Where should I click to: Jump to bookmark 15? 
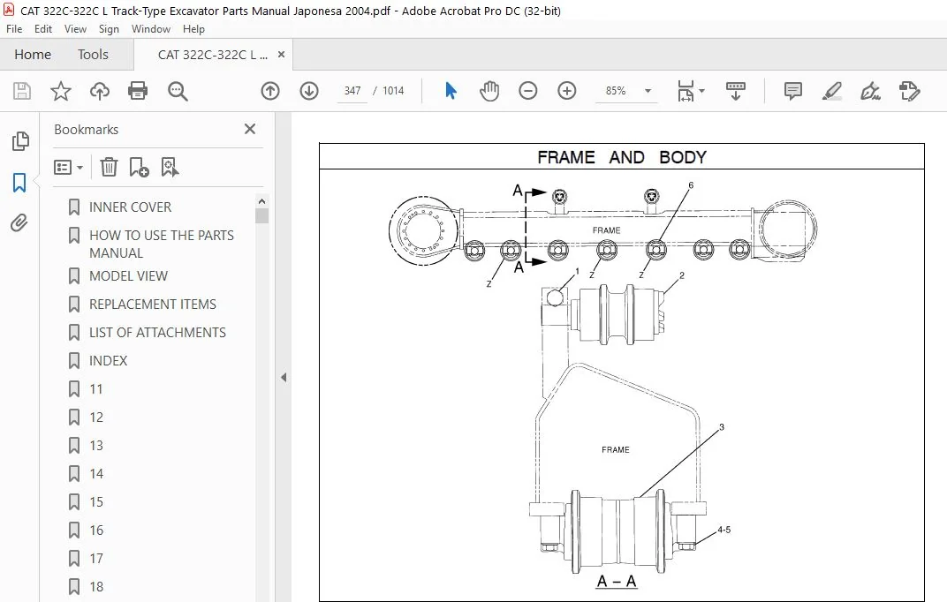pyautogui.click(x=96, y=502)
